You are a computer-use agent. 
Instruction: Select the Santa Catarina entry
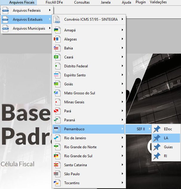(89, 165)
